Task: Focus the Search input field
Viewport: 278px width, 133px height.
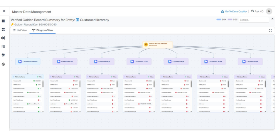Action: click(x=254, y=20)
